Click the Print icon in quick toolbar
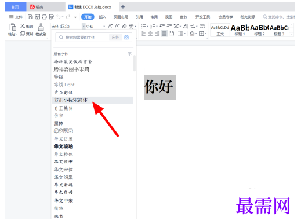301x224 pixels. (45, 17)
